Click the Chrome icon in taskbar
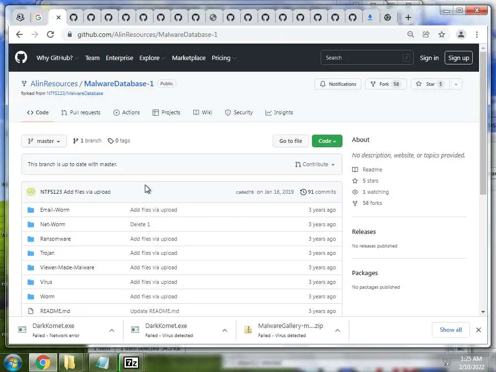The height and width of the screenshot is (372, 496). (x=43, y=362)
